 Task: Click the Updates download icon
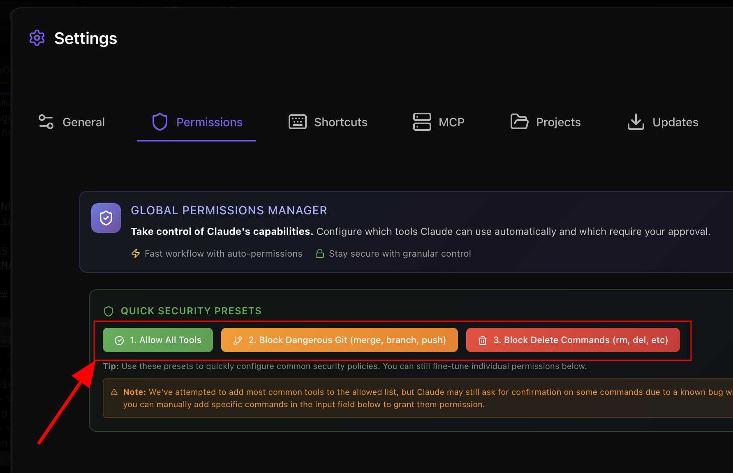point(636,122)
